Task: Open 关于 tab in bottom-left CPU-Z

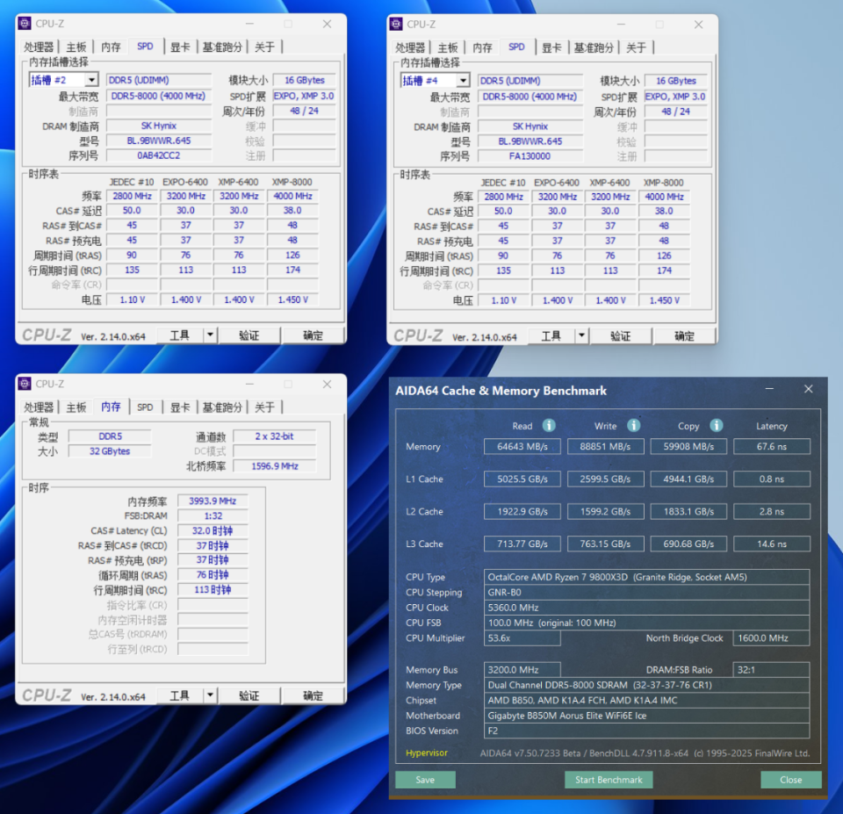Action: pos(264,407)
